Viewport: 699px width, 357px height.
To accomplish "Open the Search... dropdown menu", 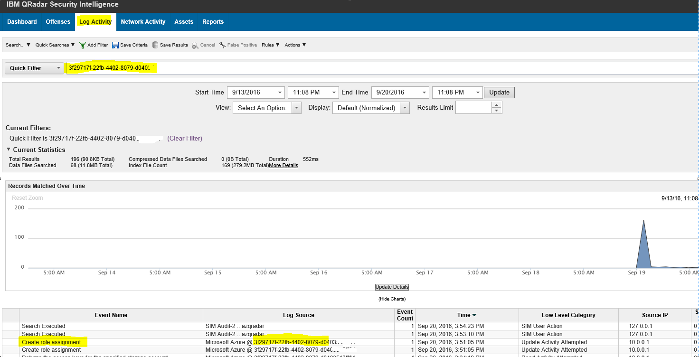I will 18,45.
